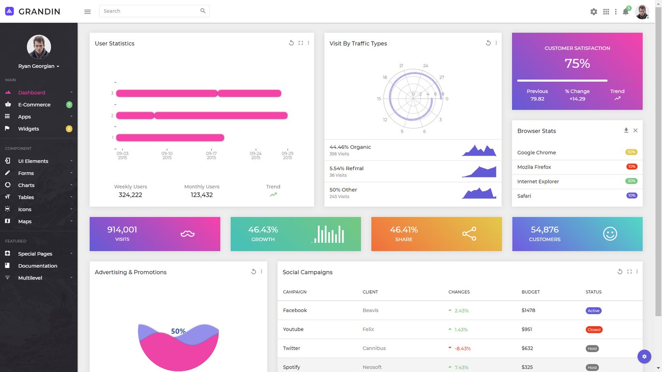Click the search magnifier icon
Viewport: 662px width, 372px height.
coord(203,11)
